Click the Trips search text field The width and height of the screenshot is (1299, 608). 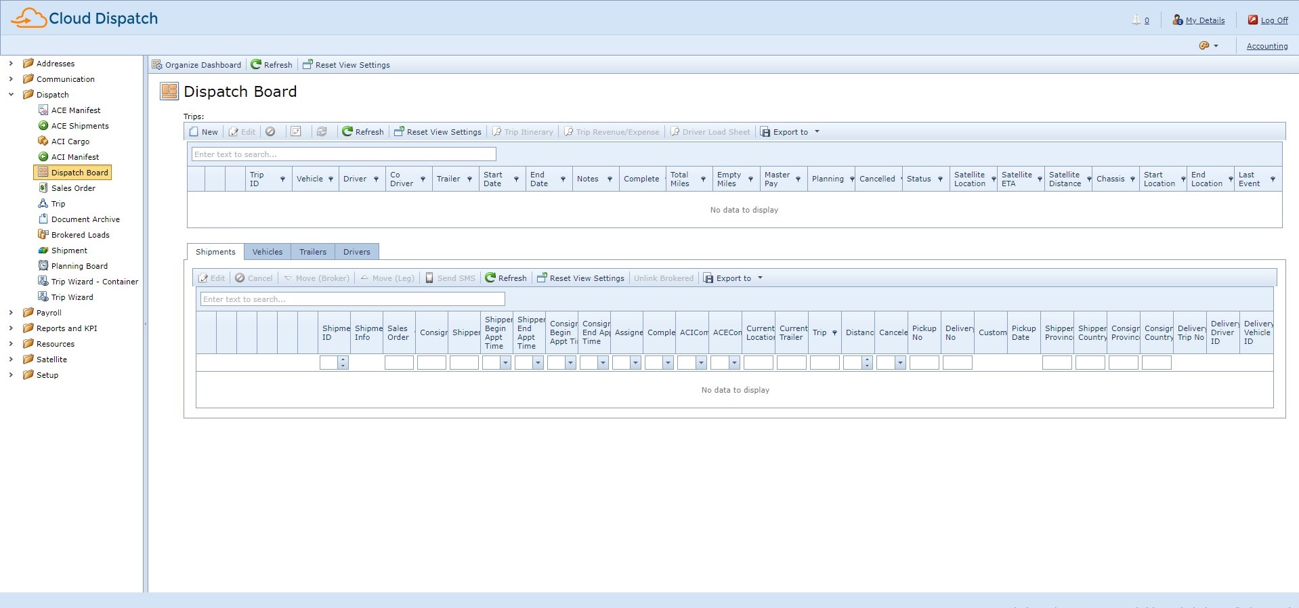tap(344, 154)
